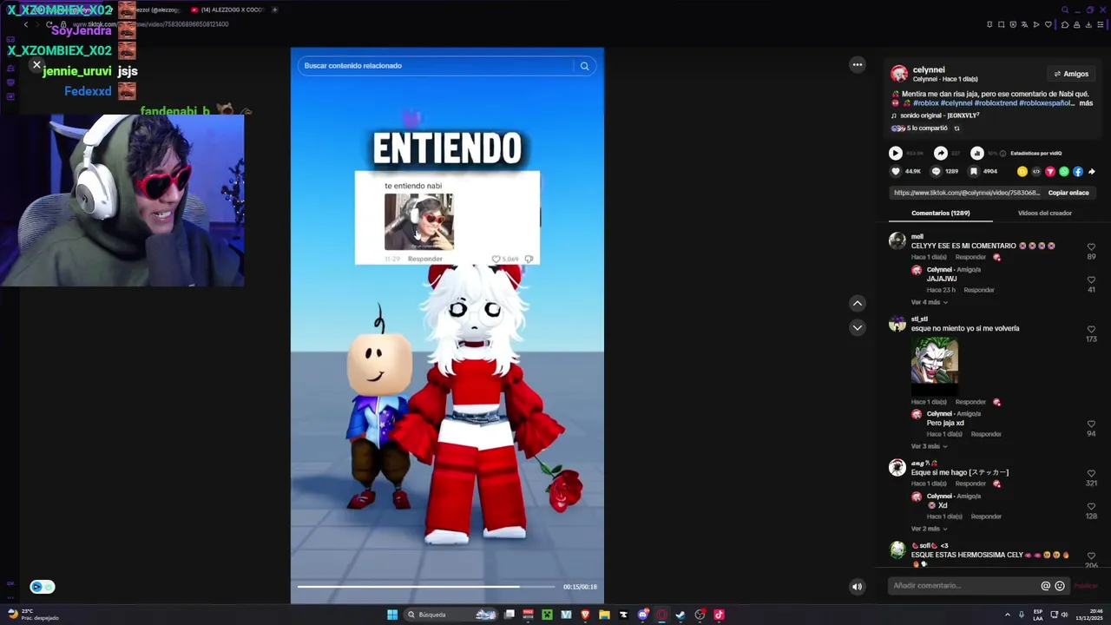The image size is (1111, 625).
Task: Insert a mention with the @ icon
Action: (1046, 586)
